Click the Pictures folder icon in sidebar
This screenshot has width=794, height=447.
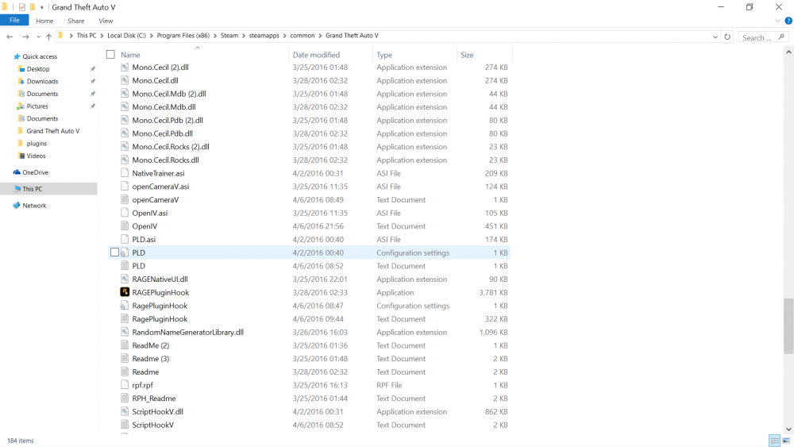pos(21,106)
